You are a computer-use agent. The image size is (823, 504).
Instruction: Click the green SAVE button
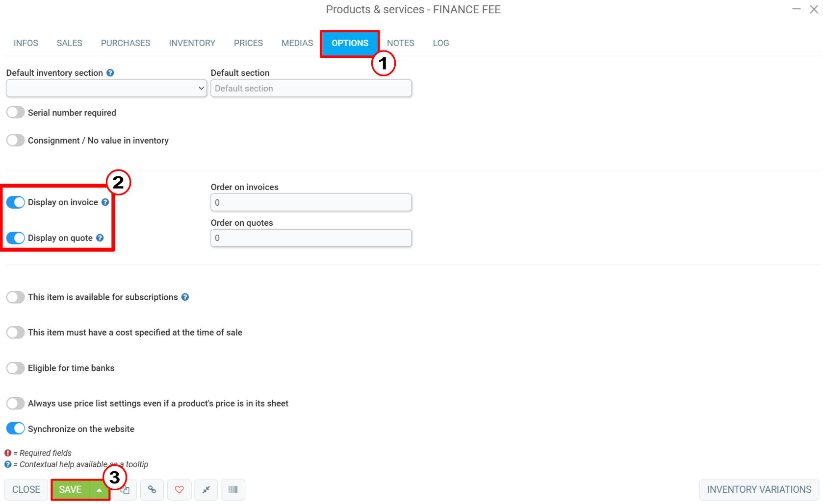point(70,489)
